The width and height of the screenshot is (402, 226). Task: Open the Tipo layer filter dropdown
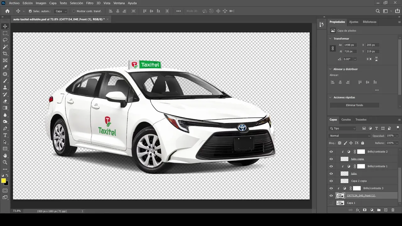click(342, 128)
